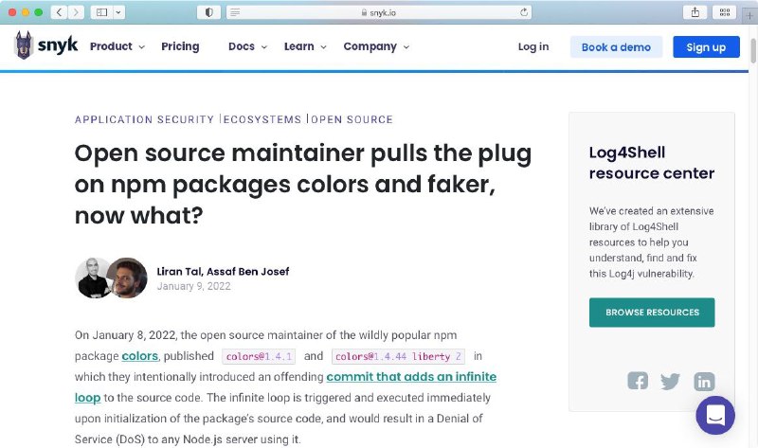Click the Sign up button
This screenshot has height=448, width=758.
point(706,46)
